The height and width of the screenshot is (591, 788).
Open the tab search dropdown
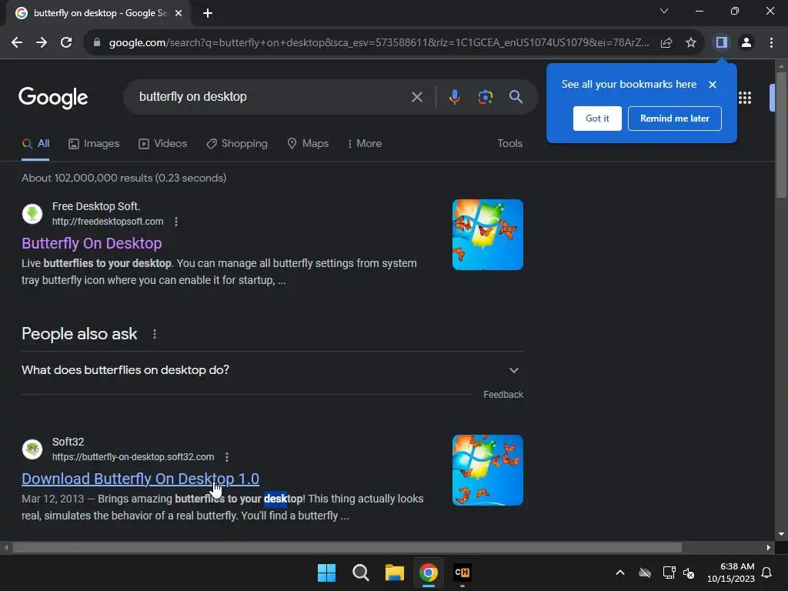point(664,11)
